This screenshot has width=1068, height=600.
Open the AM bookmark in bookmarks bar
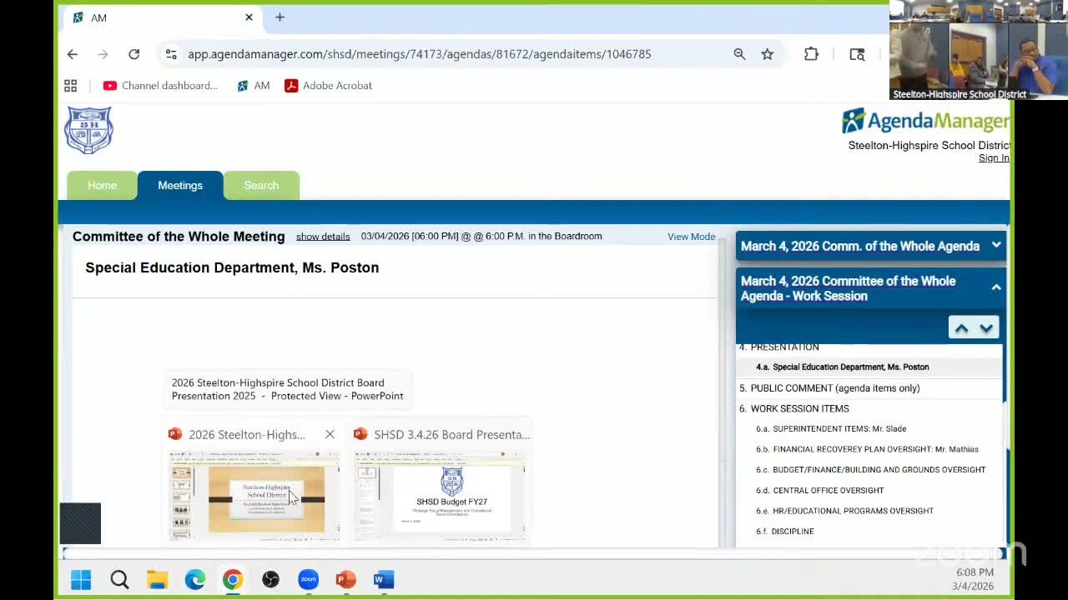point(254,86)
